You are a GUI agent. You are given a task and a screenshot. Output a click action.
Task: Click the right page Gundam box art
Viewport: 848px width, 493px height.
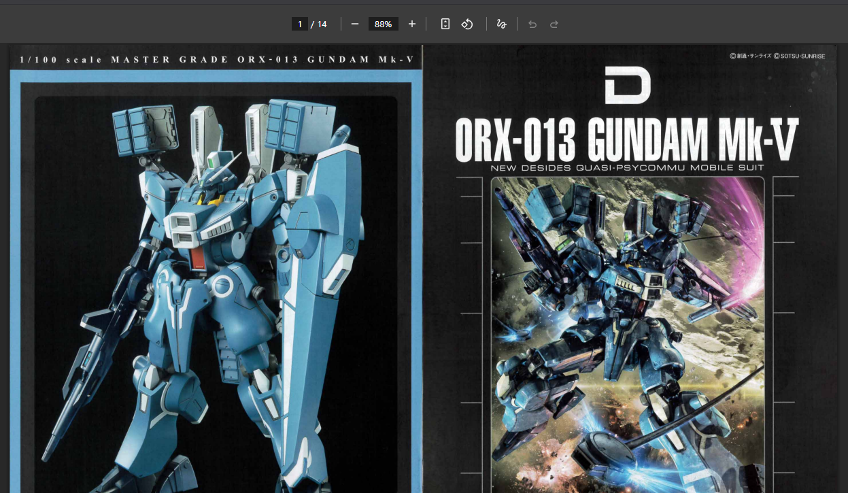pyautogui.click(x=628, y=335)
